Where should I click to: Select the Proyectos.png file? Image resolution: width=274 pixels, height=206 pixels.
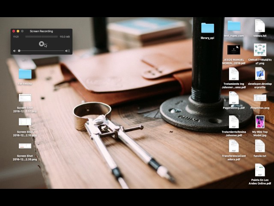click(260, 98)
